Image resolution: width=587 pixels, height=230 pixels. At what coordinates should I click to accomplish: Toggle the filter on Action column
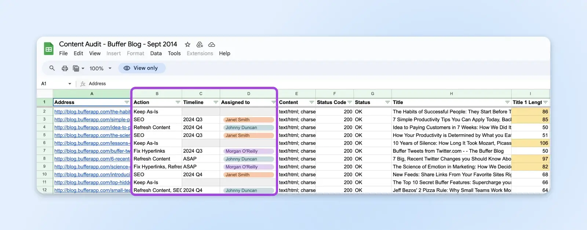click(178, 102)
